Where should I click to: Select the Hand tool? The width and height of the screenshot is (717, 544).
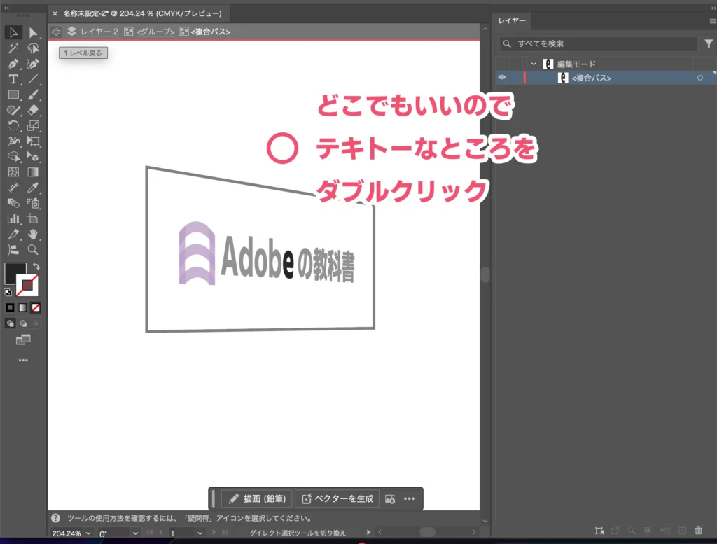(32, 234)
